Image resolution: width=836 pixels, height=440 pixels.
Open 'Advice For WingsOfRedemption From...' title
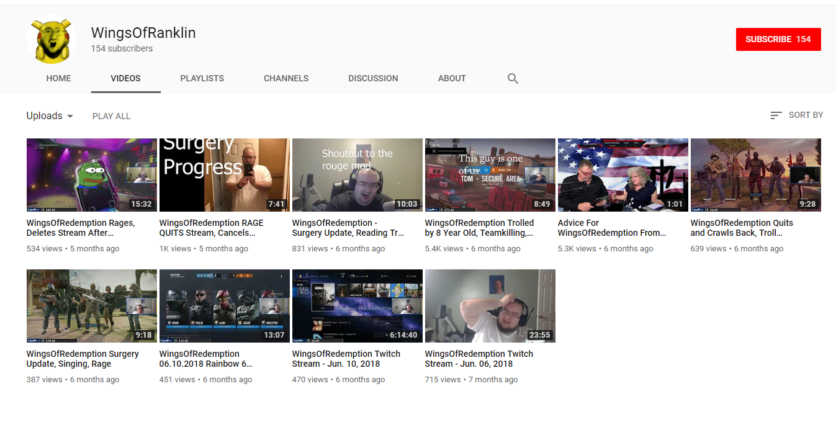(612, 228)
